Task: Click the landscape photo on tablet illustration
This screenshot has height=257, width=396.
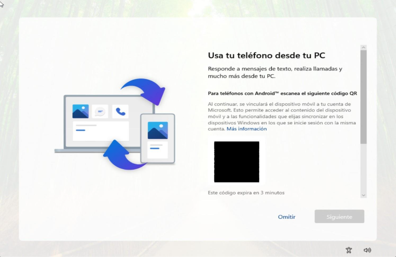Action: pos(157,130)
